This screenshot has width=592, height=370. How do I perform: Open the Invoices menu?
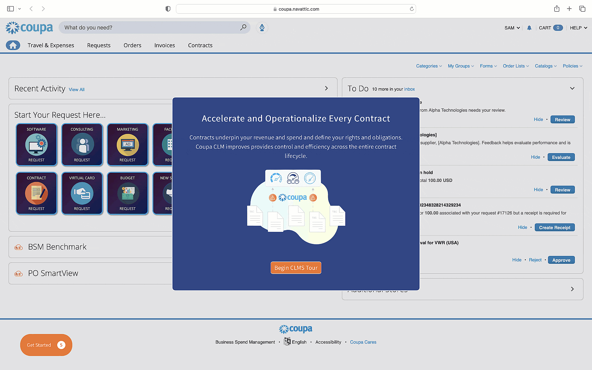tap(164, 45)
